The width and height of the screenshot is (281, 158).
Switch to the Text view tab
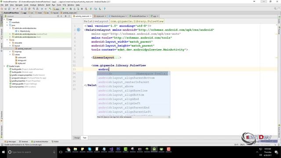coord(84,138)
